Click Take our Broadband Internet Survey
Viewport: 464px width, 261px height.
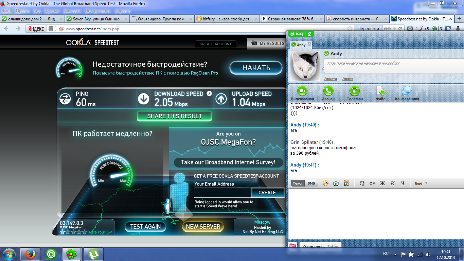(228, 162)
